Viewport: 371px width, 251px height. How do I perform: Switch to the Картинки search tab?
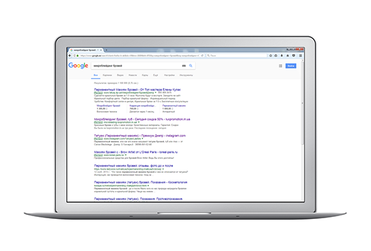pos(107,75)
